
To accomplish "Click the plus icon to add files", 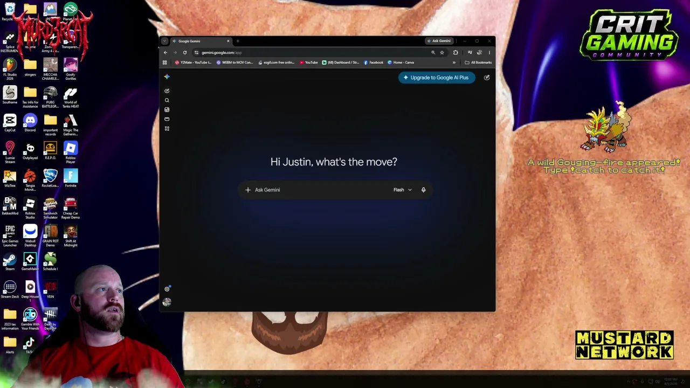I will pyautogui.click(x=247, y=190).
